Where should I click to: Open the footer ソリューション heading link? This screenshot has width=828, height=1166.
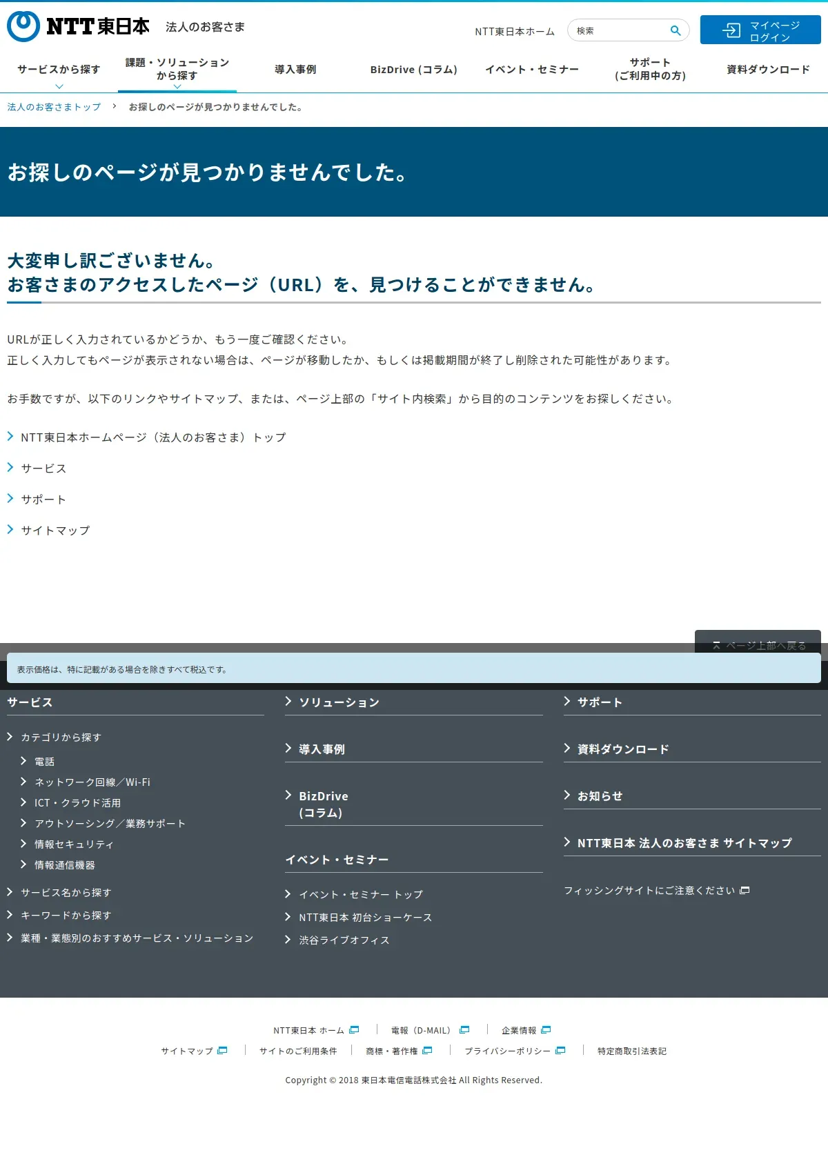tap(339, 702)
